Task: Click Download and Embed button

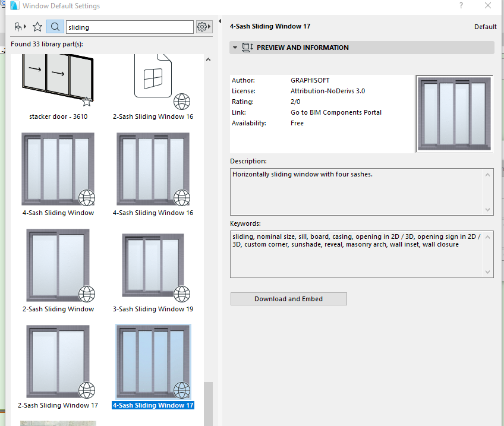Action: 289,299
